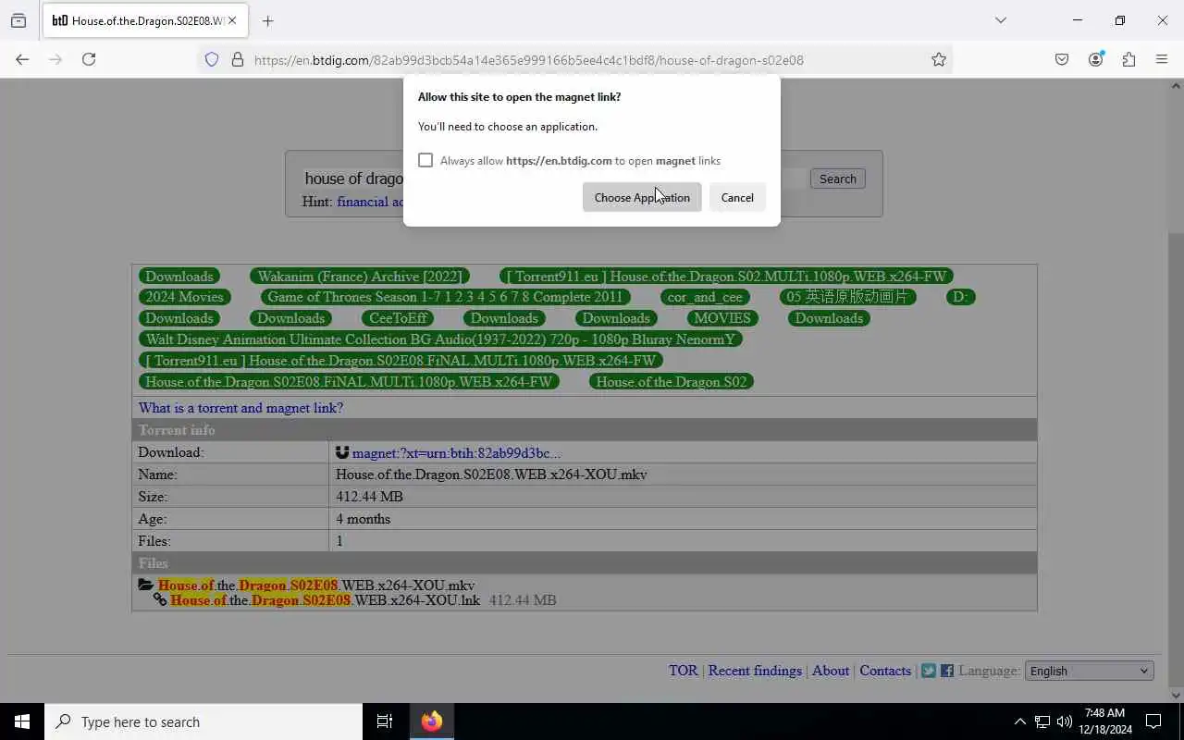
Task: Click the magnet icon beside the download link
Action: (342, 452)
